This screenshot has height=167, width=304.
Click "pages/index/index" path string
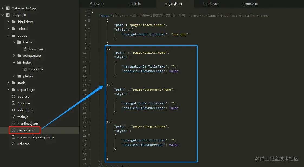pyautogui.click(x=147, y=25)
